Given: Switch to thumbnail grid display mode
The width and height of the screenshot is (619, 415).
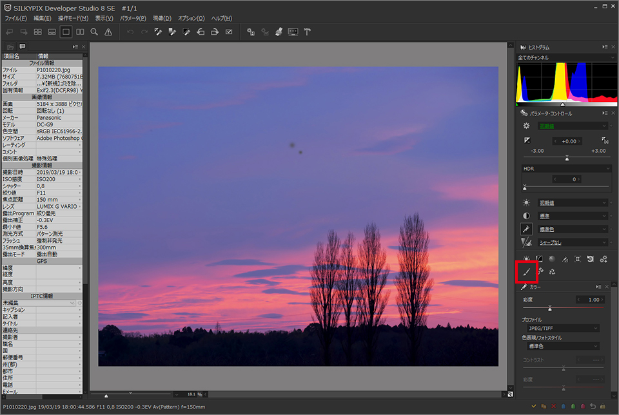Looking at the screenshot, I should pyautogui.click(x=38, y=32).
